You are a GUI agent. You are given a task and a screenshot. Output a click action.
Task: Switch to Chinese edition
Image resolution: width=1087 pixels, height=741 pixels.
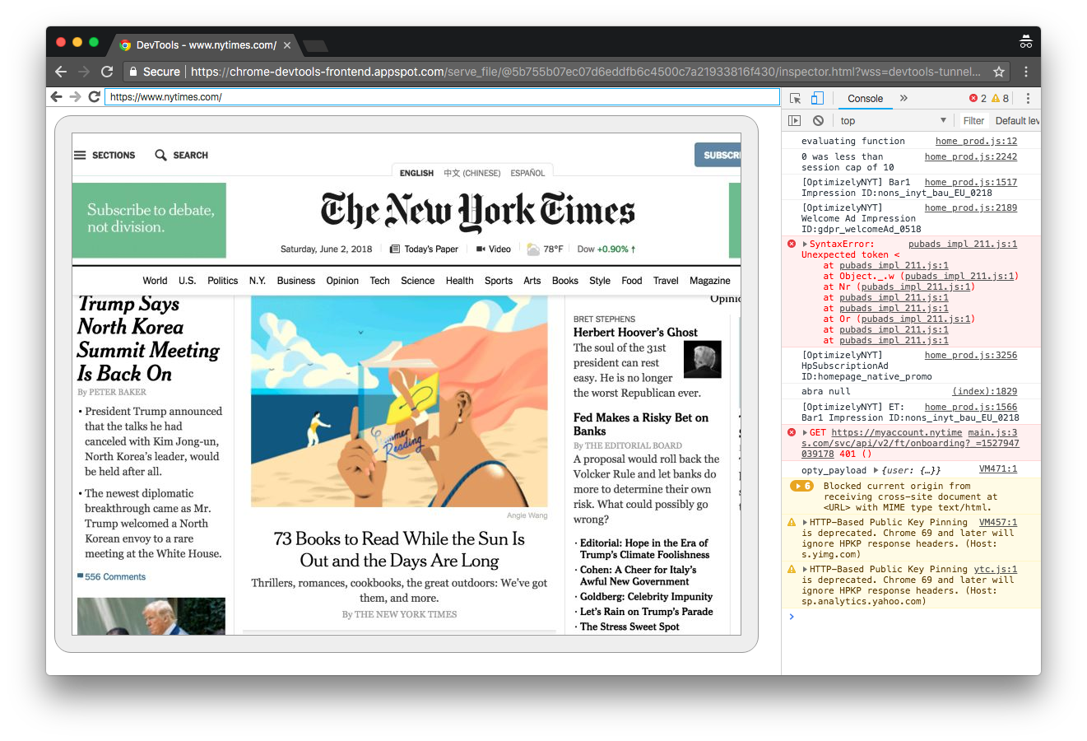coord(471,173)
